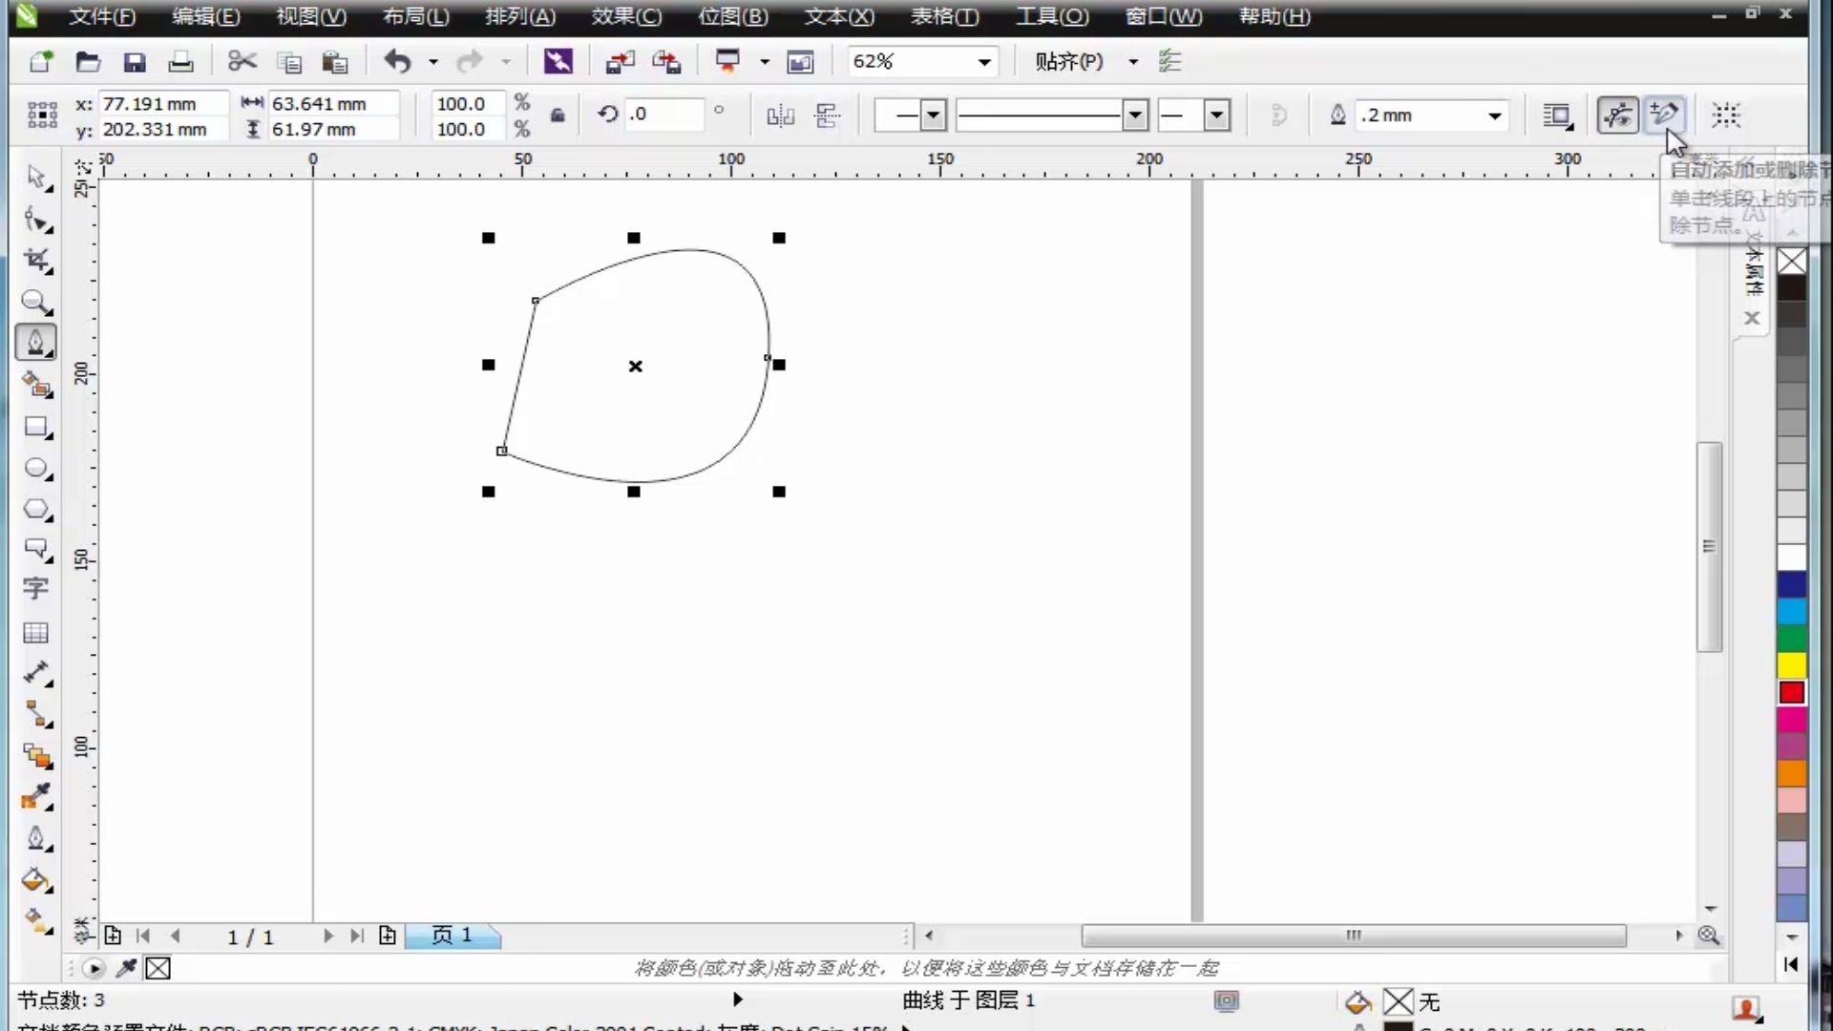Open the 文件(F) menu
The width and height of the screenshot is (1833, 1031).
point(102,16)
